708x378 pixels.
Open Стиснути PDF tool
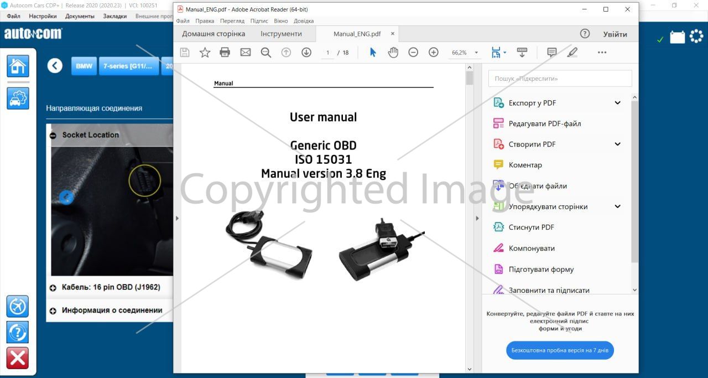click(x=523, y=227)
